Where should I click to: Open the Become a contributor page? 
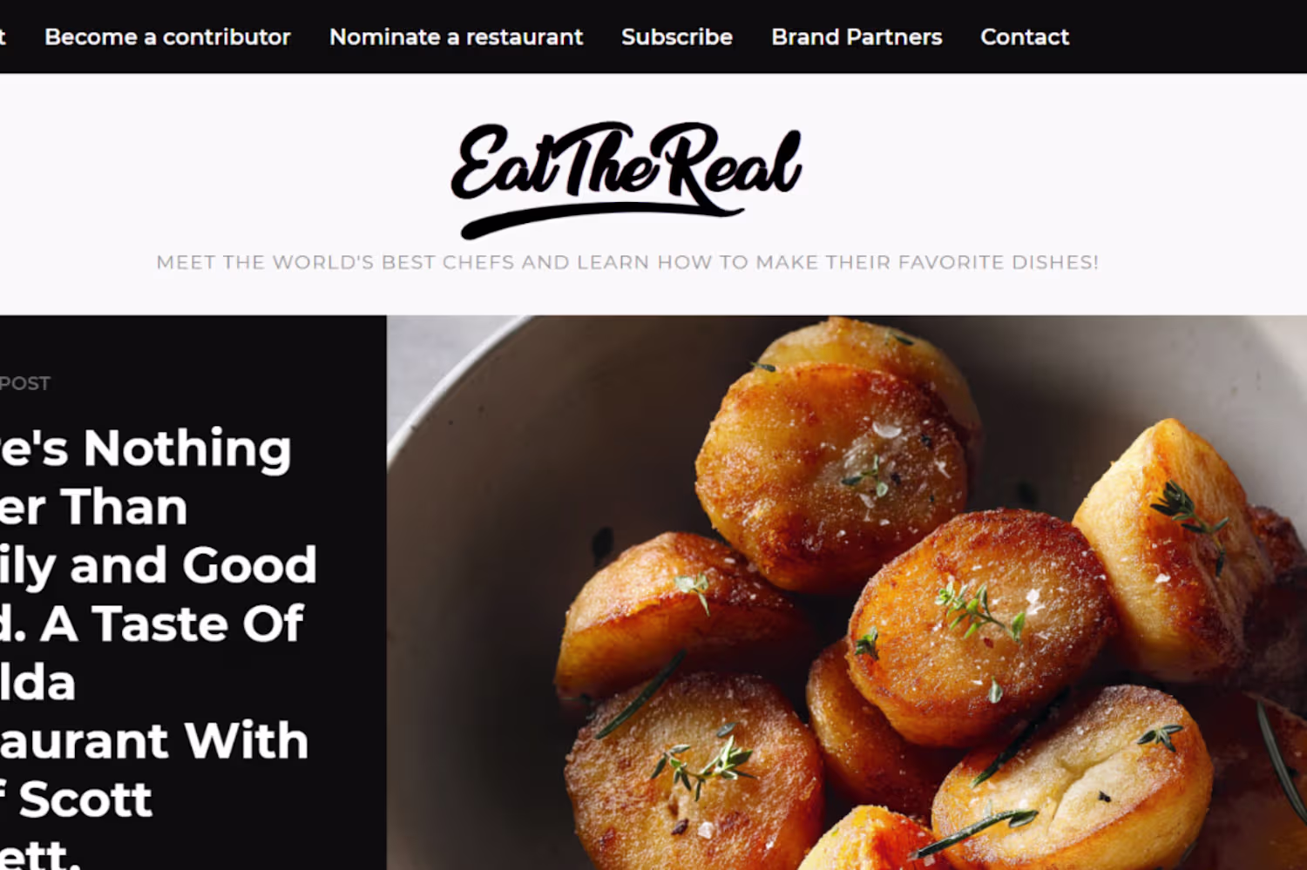167,37
